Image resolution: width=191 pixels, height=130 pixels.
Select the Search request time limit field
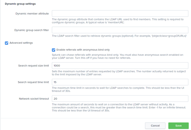[x=120, y=82]
